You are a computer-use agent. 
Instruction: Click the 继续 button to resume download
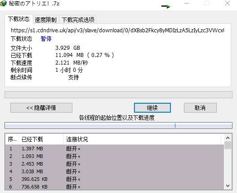coord(152,108)
